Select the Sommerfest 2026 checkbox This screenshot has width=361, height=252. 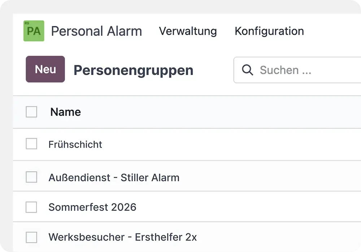pyautogui.click(x=31, y=207)
